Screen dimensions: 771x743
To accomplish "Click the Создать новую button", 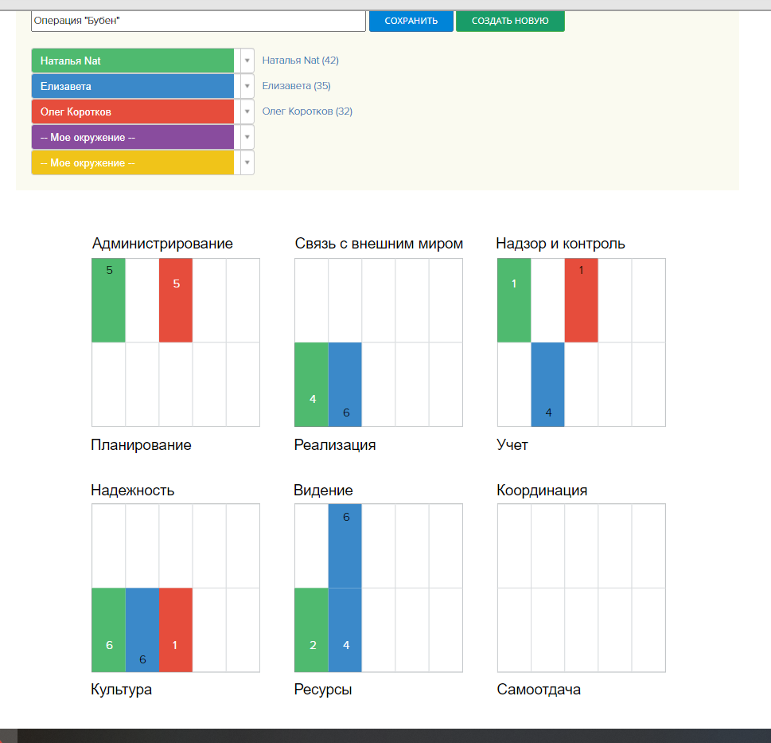I will [510, 21].
